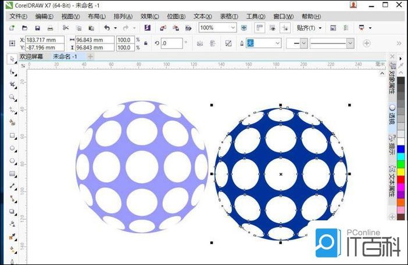Expand the application launcher arrow
This screenshot has height=265, width=408.
370,28
